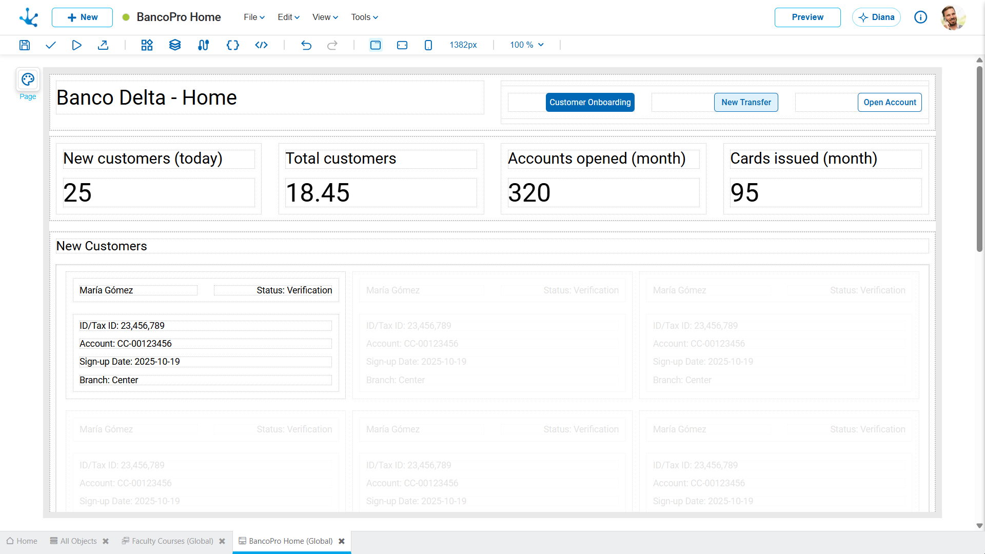The image size is (985, 554).
Task: Switch to Faculty Courses (Global) tab
Action: [172, 541]
